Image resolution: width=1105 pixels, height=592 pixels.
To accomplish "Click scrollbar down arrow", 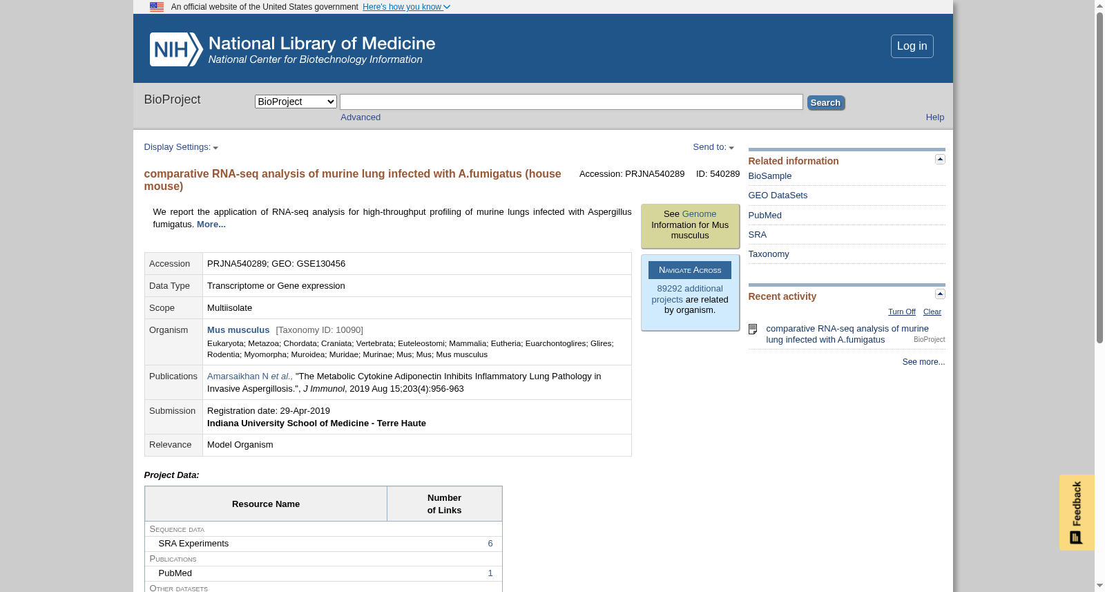I will 1099,586.
